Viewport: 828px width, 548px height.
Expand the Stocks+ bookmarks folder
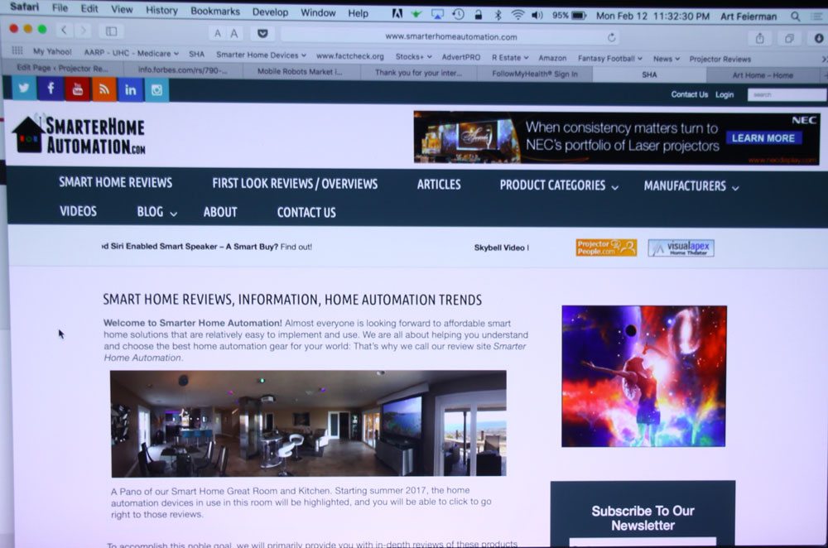413,56
